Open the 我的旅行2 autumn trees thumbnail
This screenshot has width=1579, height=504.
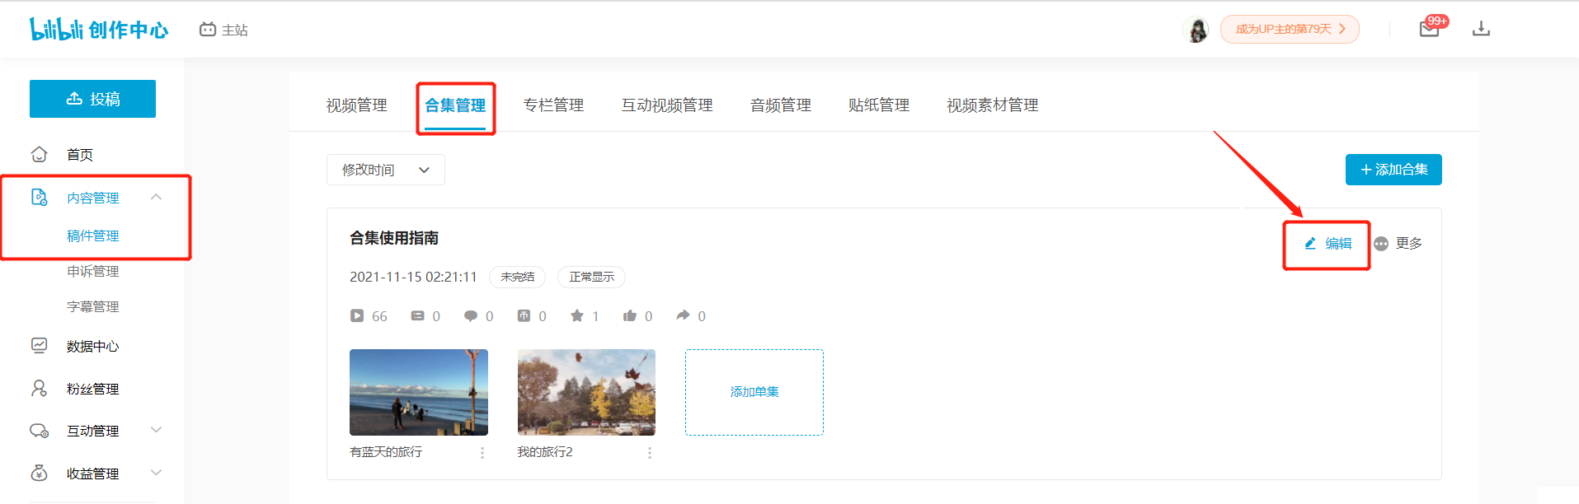coord(586,392)
